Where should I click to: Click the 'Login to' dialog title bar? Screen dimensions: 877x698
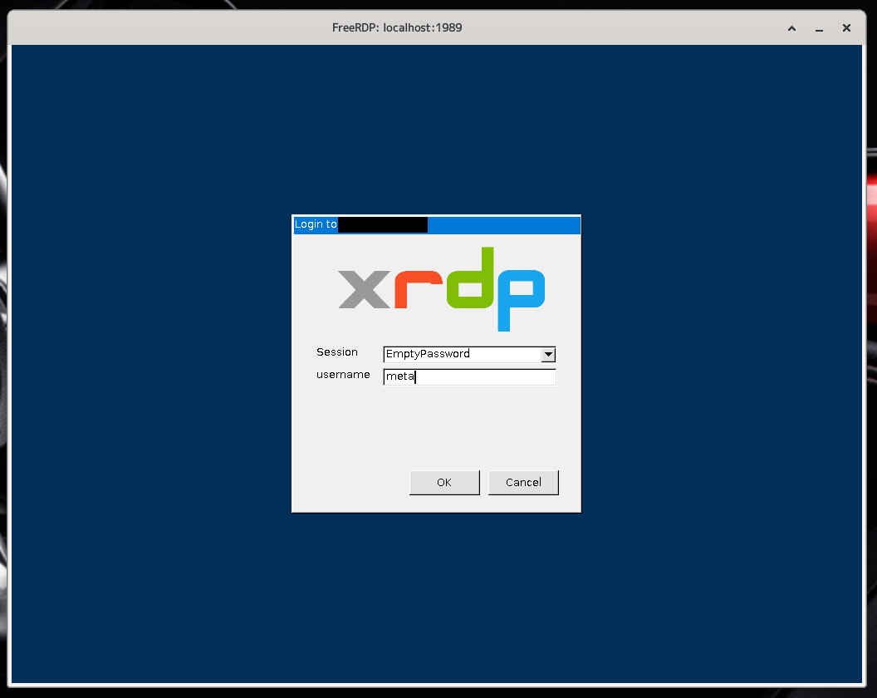(x=437, y=225)
